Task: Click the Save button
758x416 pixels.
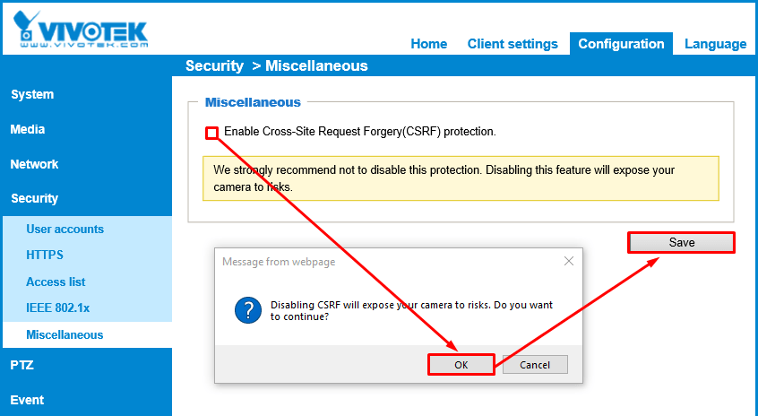Action: [x=681, y=242]
